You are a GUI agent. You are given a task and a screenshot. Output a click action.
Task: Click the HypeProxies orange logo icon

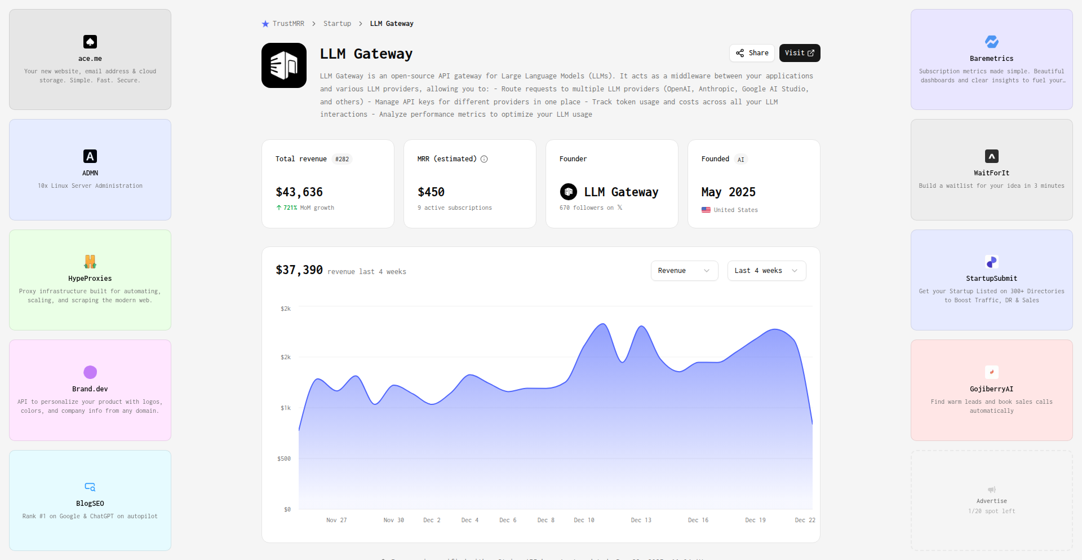coord(90,262)
